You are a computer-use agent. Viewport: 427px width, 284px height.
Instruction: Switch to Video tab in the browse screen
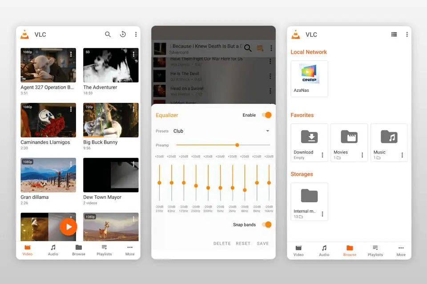[x=298, y=251]
